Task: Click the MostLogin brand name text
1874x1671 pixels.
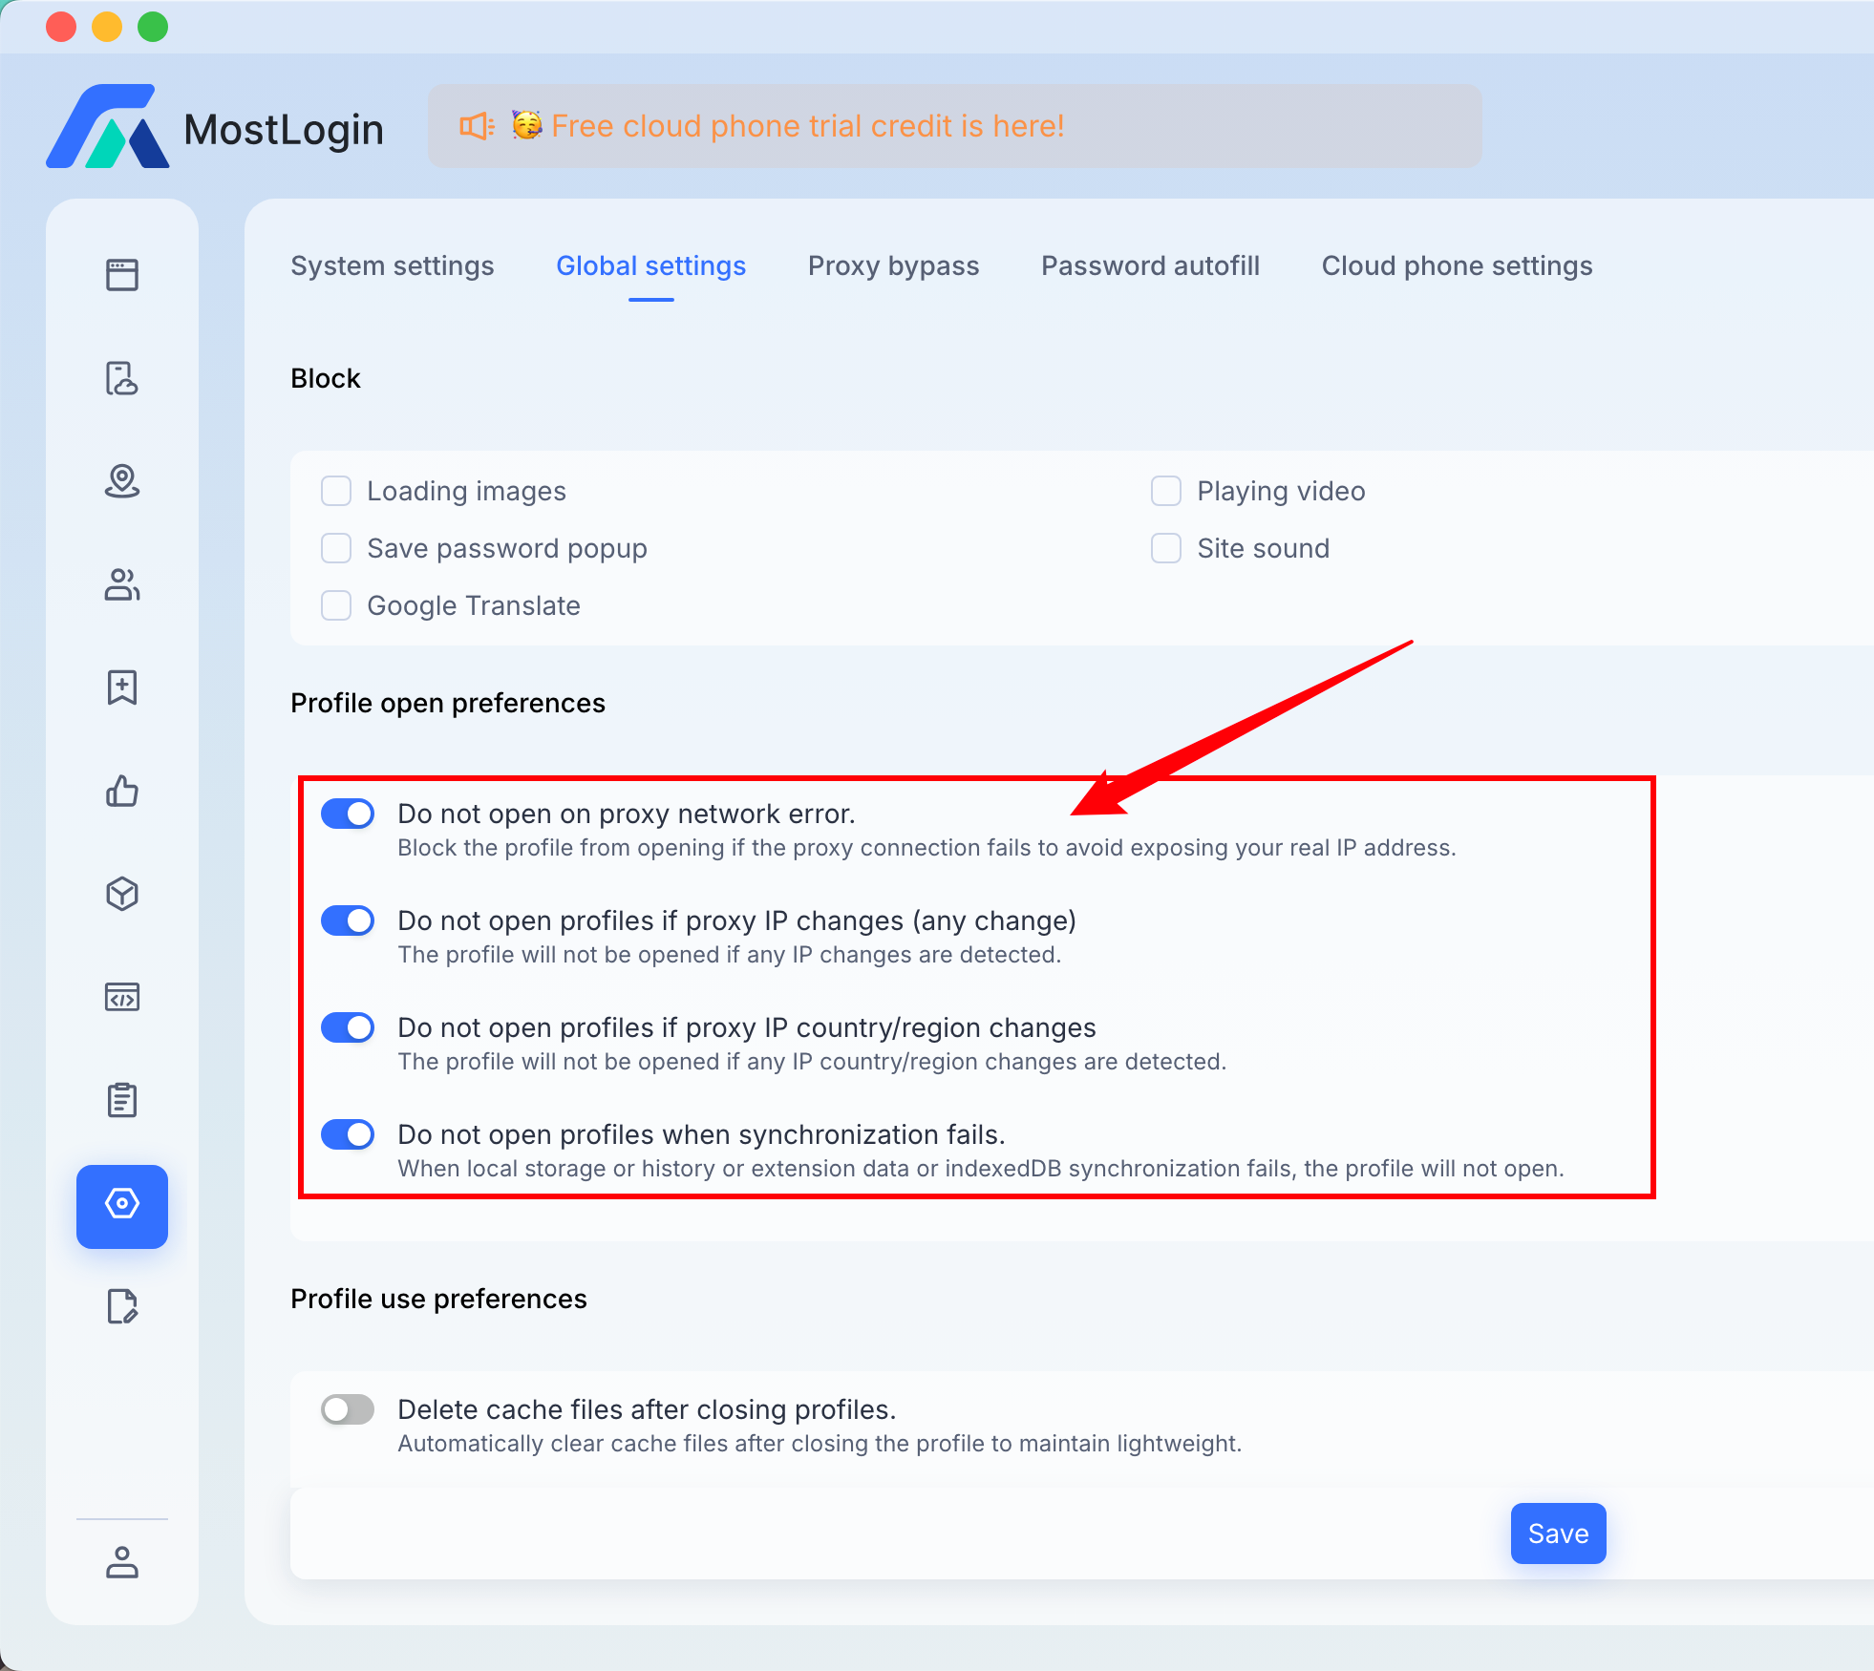Action: click(284, 130)
